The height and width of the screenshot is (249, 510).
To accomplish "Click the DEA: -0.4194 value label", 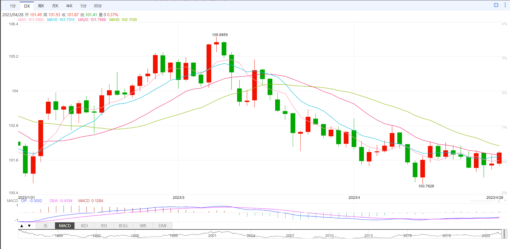I will 61,201.
